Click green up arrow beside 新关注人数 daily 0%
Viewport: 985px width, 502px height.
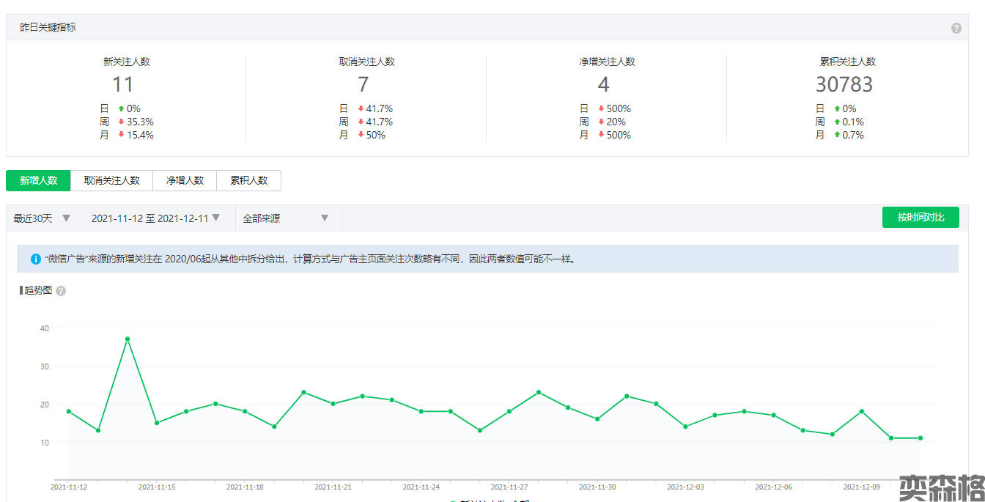point(122,108)
